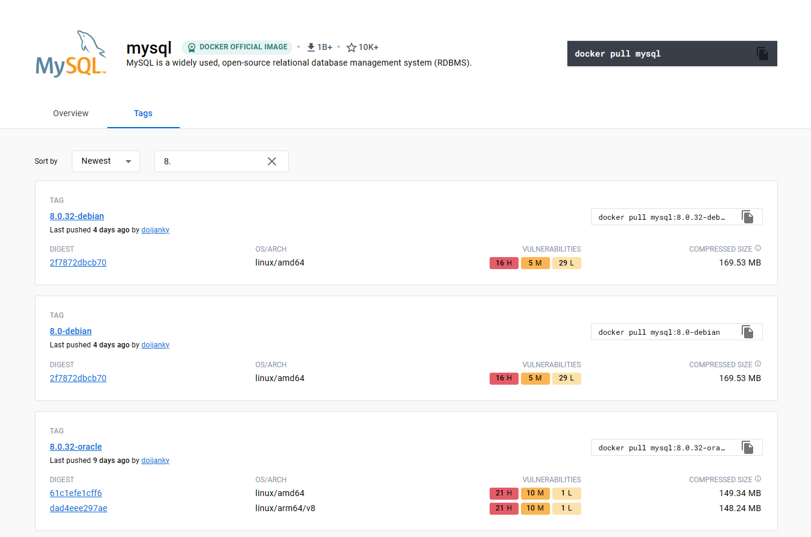
Task: Select the Tags tab
Action: [143, 113]
